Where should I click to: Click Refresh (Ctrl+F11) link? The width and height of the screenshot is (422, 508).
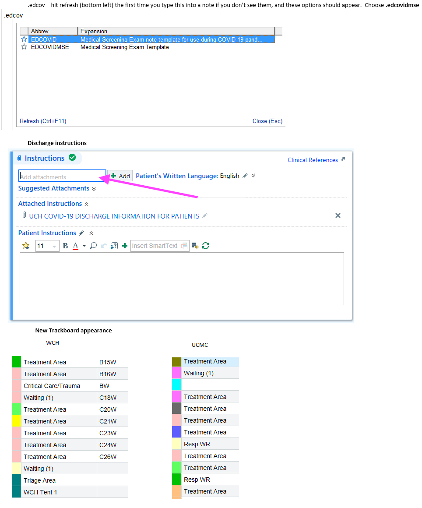click(43, 121)
